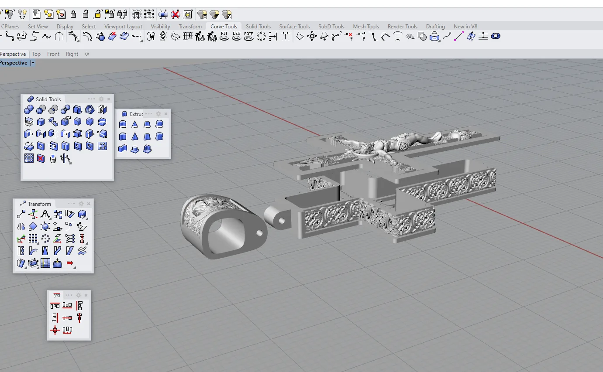Toggle the Lock objects padlock icon
Viewport: 603px width, 372px height.
[x=73, y=14]
